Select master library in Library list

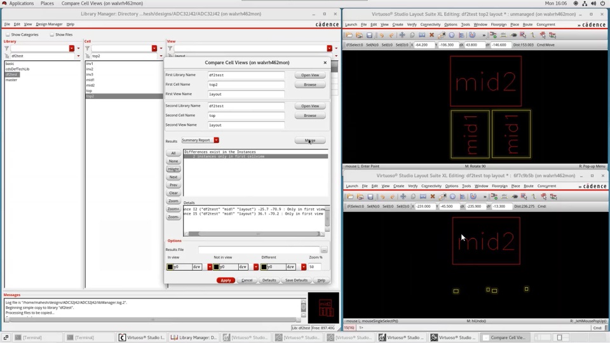[x=11, y=80]
